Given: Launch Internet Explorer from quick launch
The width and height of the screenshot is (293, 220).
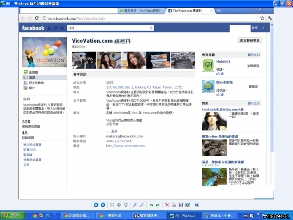Looking at the screenshot, I should click(48, 216).
